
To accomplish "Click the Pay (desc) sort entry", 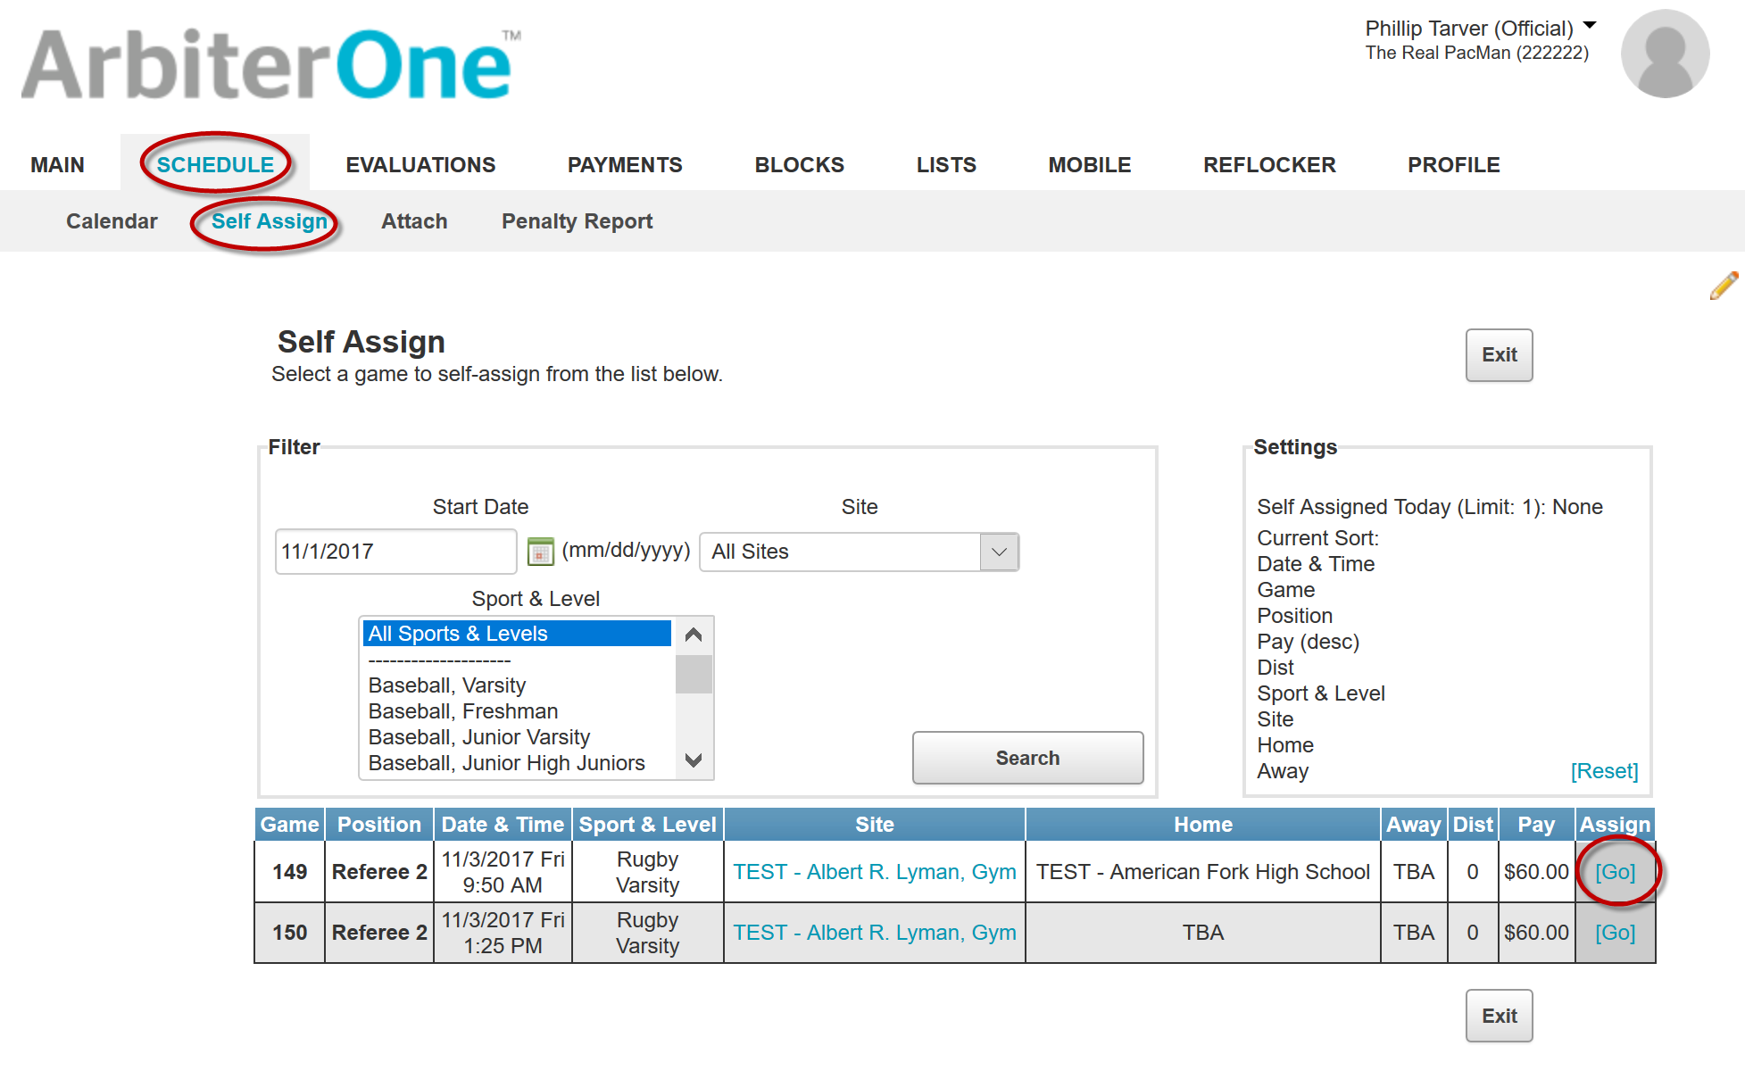I will tap(1308, 642).
